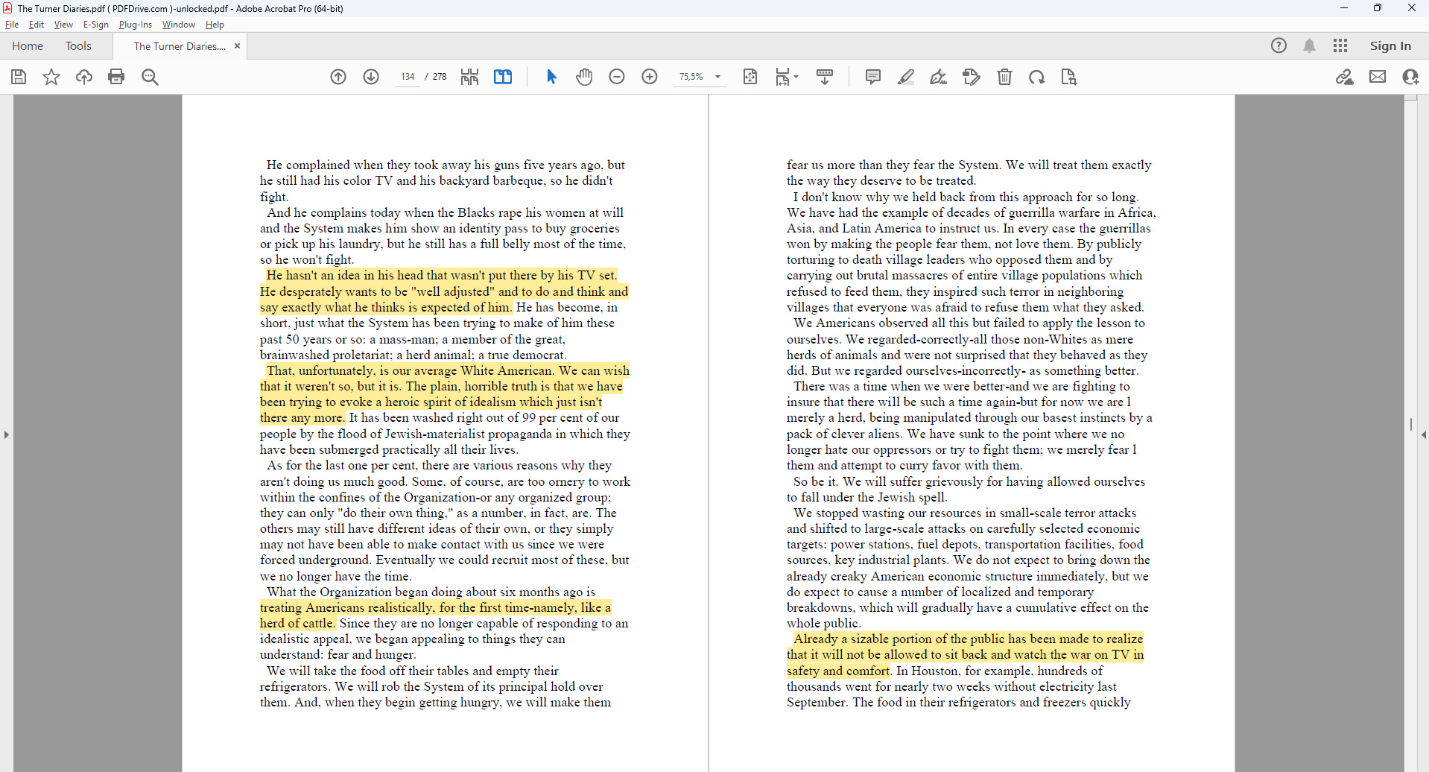The width and height of the screenshot is (1429, 772).
Task: Switch to the Tools tab
Action: click(78, 46)
